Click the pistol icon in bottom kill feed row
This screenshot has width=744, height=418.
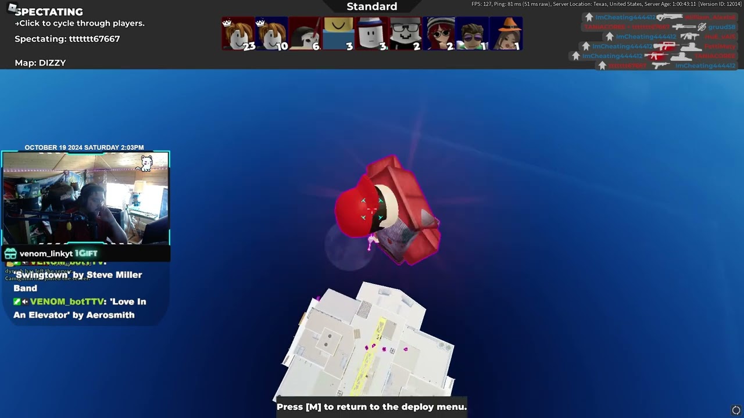point(661,66)
